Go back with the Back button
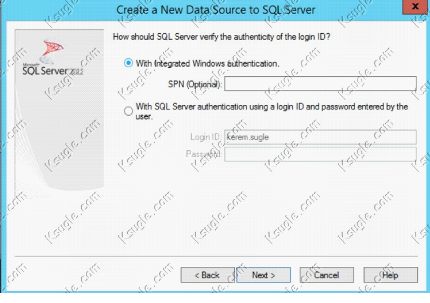The width and height of the screenshot is (430, 303). [x=208, y=275]
